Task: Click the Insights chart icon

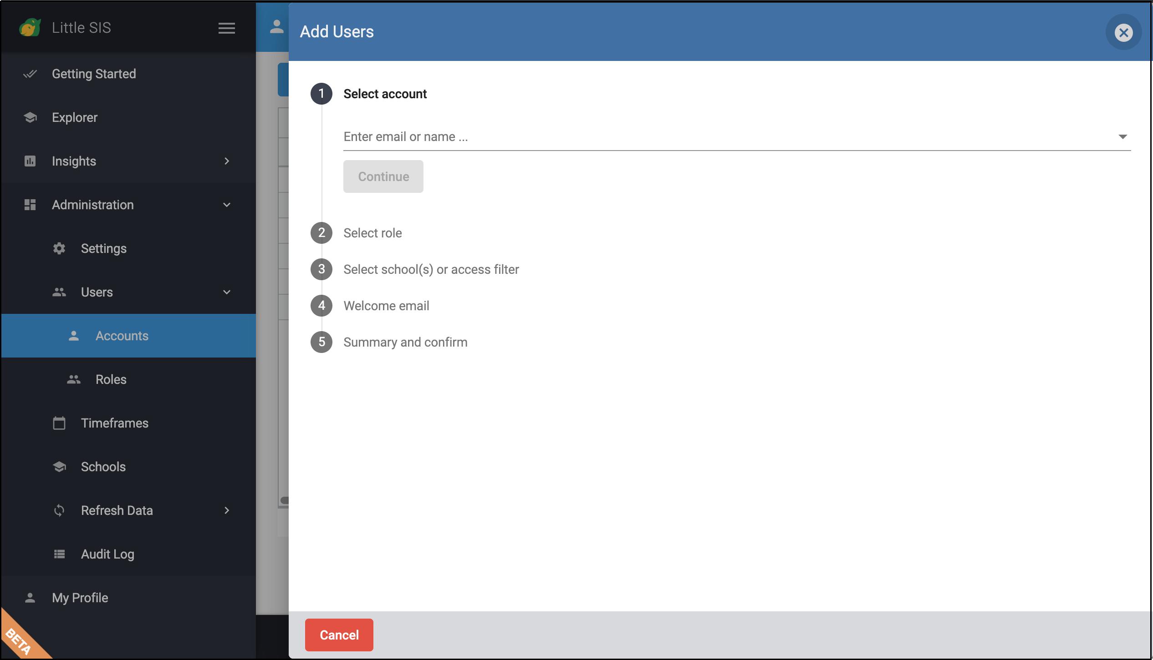Action: 30,161
